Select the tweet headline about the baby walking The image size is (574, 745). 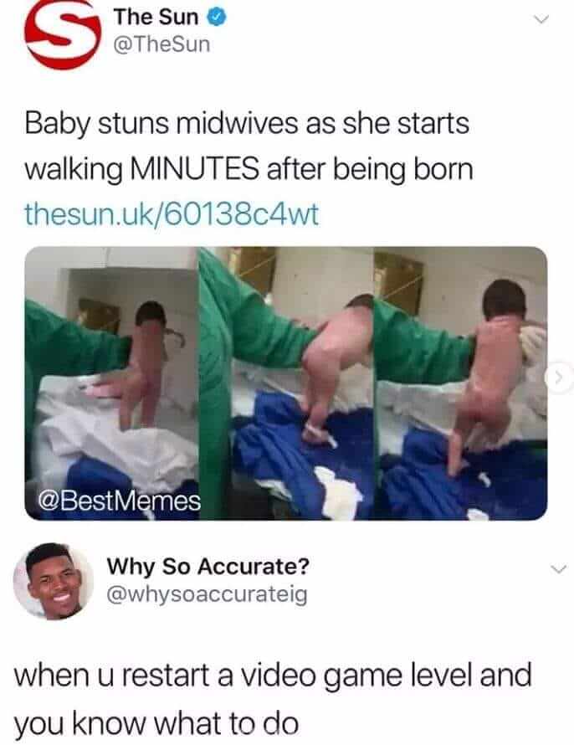pyautogui.click(x=249, y=146)
